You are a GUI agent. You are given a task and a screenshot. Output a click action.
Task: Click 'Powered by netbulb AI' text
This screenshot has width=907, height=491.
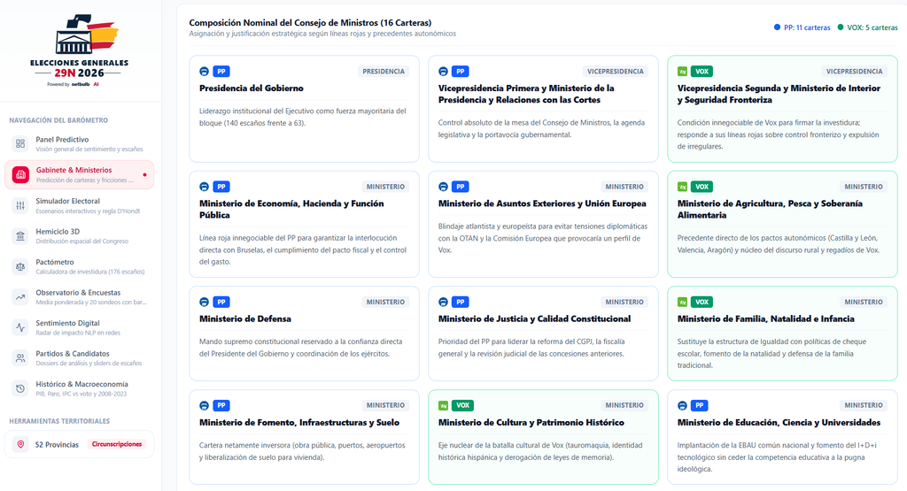(x=73, y=84)
